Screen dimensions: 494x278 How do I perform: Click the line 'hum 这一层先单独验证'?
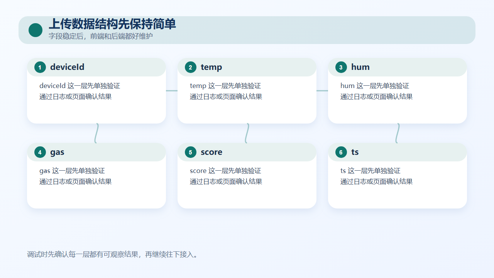375,86
